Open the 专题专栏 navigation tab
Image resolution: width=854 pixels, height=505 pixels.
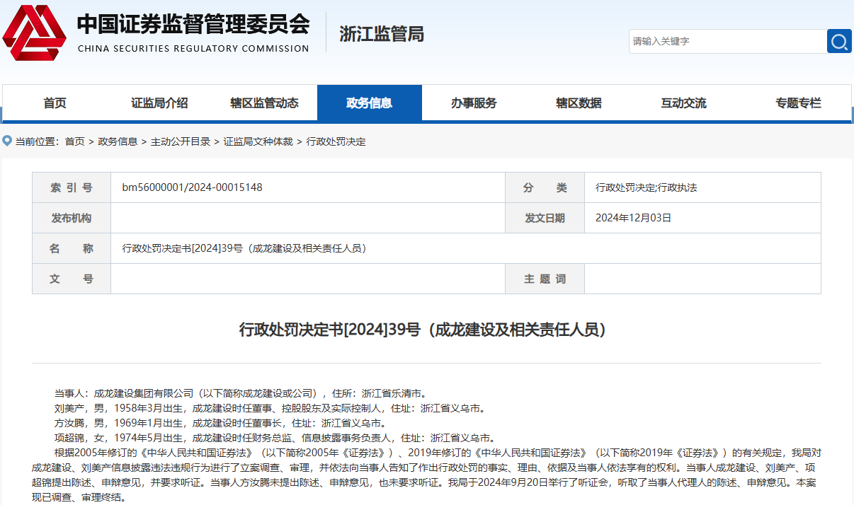click(798, 103)
